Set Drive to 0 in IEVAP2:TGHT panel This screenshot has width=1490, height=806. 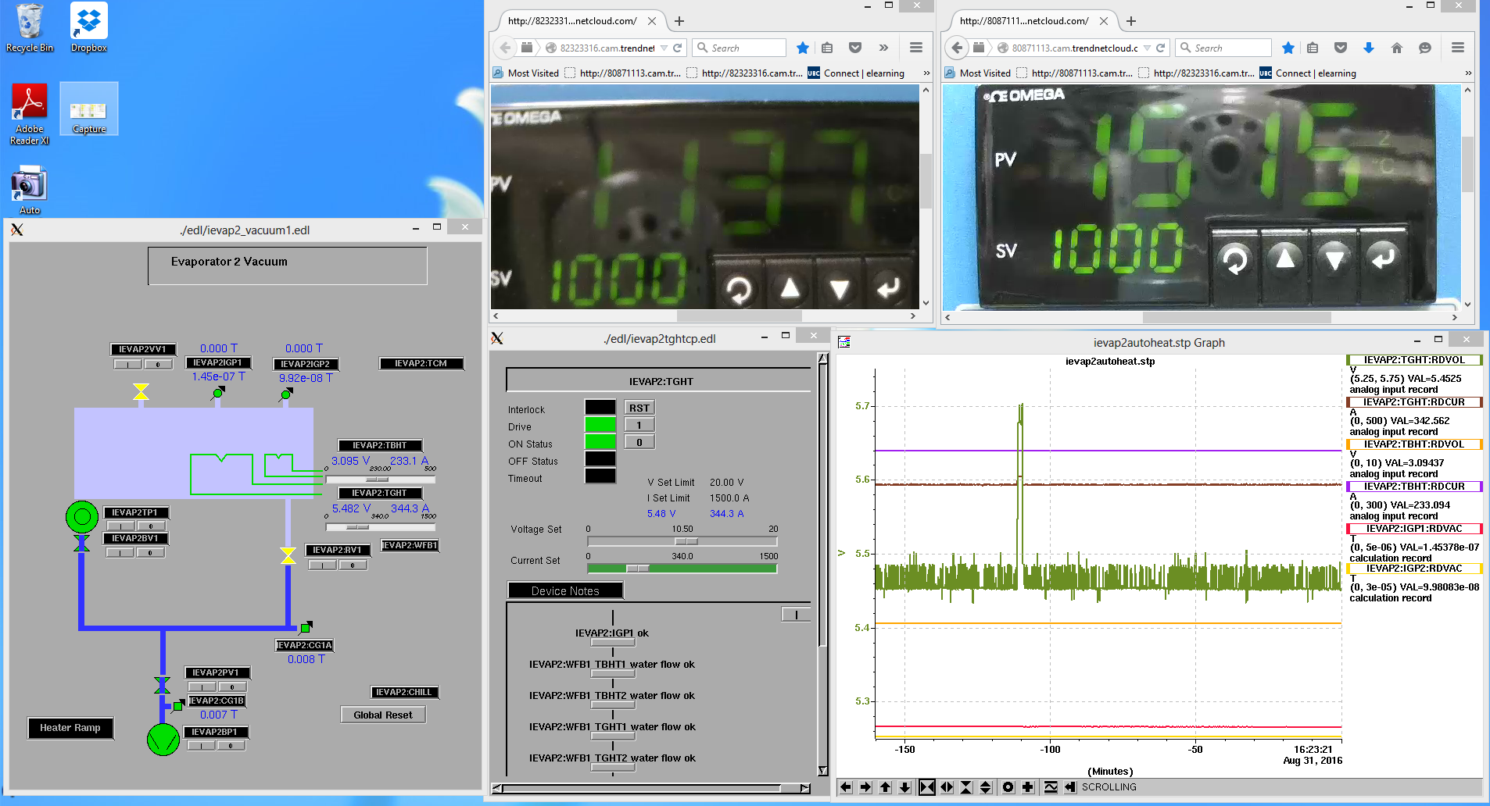click(639, 442)
